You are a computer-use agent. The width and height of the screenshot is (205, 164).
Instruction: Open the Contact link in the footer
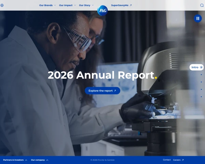click(167, 160)
